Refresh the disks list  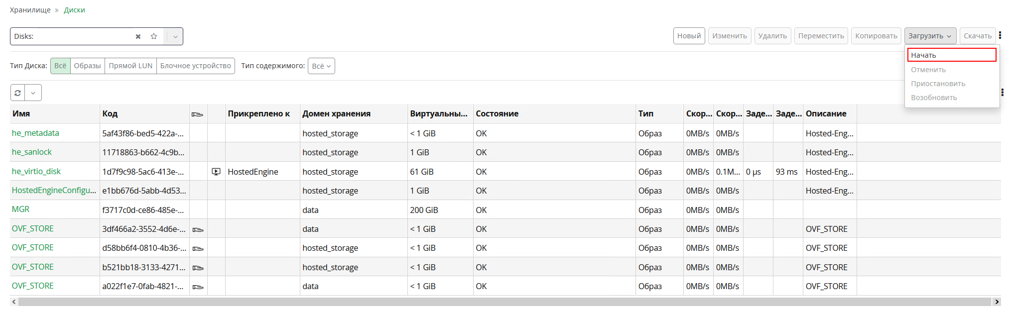coord(17,93)
